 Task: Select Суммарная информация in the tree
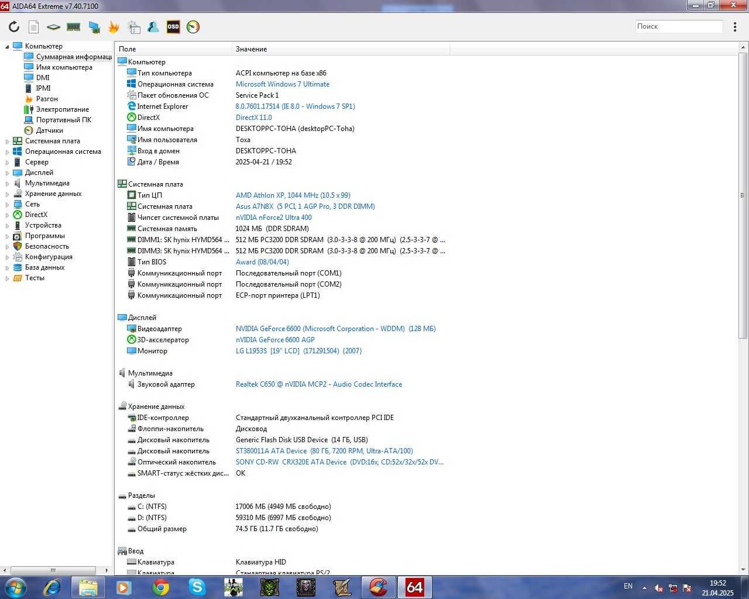point(74,57)
